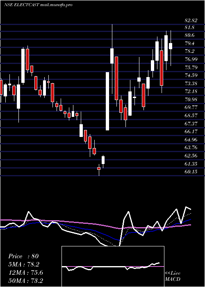Click the 12MA : 75.6 readout
The image size is (205, 287).
[x=25, y=273]
